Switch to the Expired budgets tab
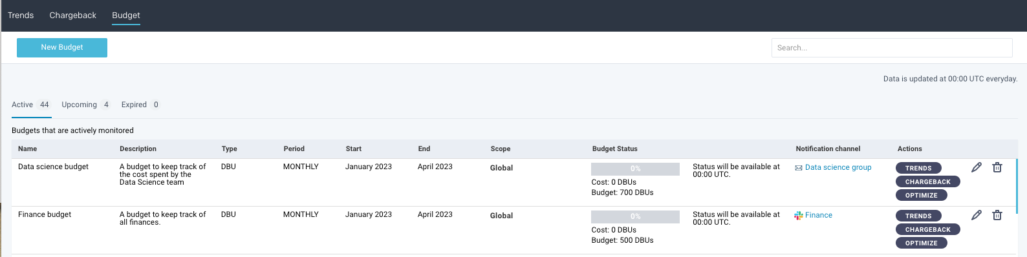Screen dimensions: 1027x257 (x=140, y=105)
